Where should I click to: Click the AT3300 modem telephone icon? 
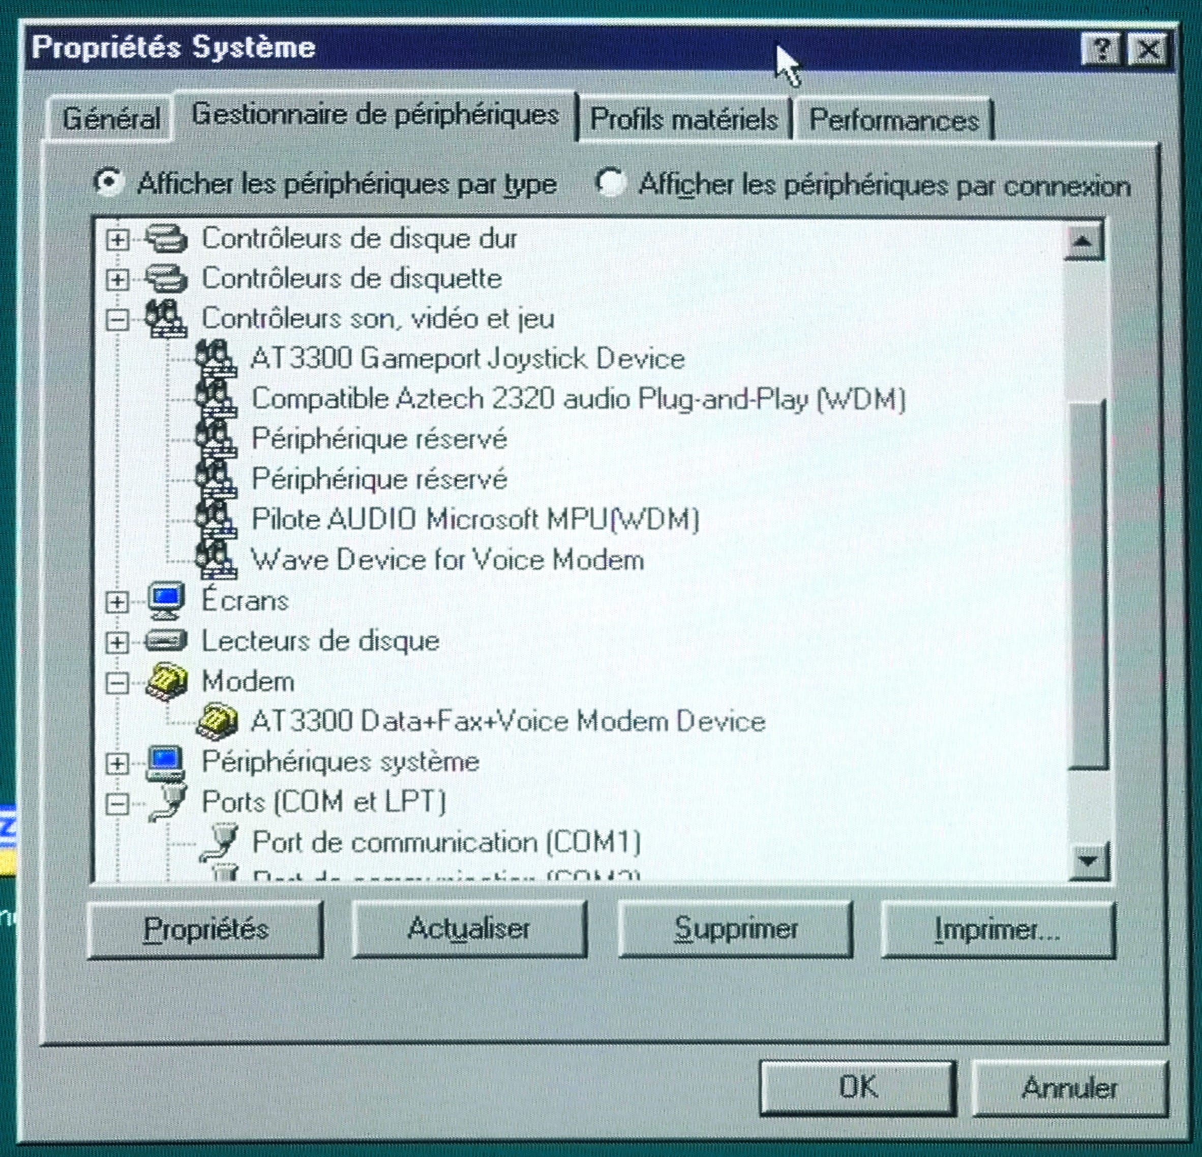click(217, 721)
